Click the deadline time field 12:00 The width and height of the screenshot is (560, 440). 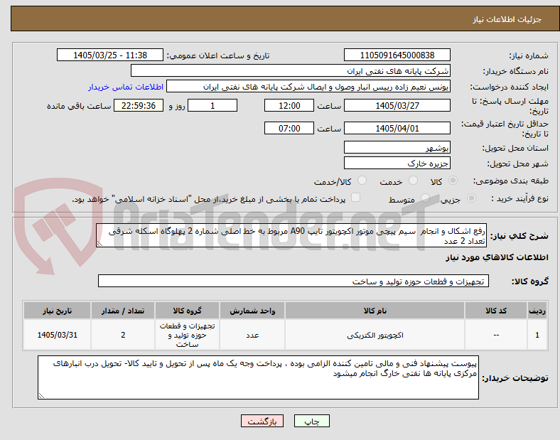(289, 105)
